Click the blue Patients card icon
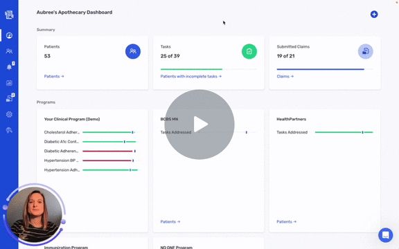399x249 pixels. pyautogui.click(x=133, y=51)
